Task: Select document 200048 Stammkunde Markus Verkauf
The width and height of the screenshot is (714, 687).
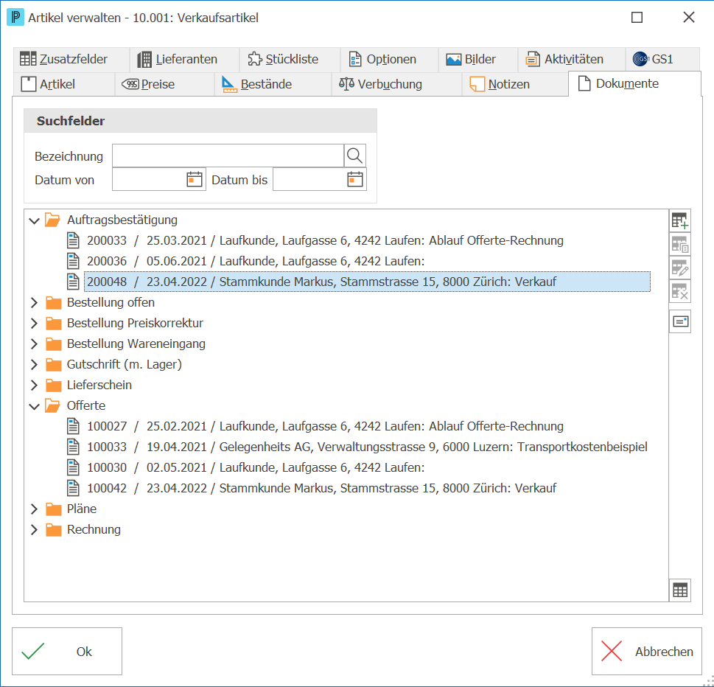Action: (367, 282)
